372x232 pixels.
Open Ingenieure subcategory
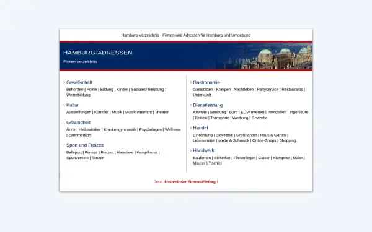pyautogui.click(x=299, y=112)
